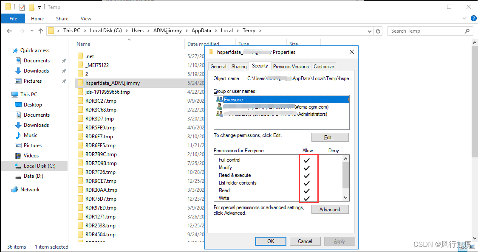Switch to the Sharing tab in Properties
Image resolution: width=478 pixels, height=252 pixels.
(x=239, y=66)
